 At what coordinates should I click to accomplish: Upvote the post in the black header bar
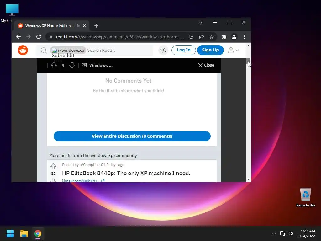[54, 65]
